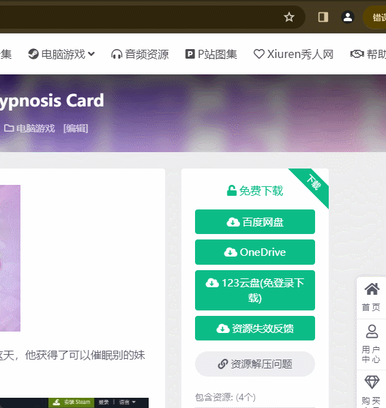This screenshot has height=408, width=386.
Task: Click the Hypnosis Card title heading
Action: tap(52, 101)
